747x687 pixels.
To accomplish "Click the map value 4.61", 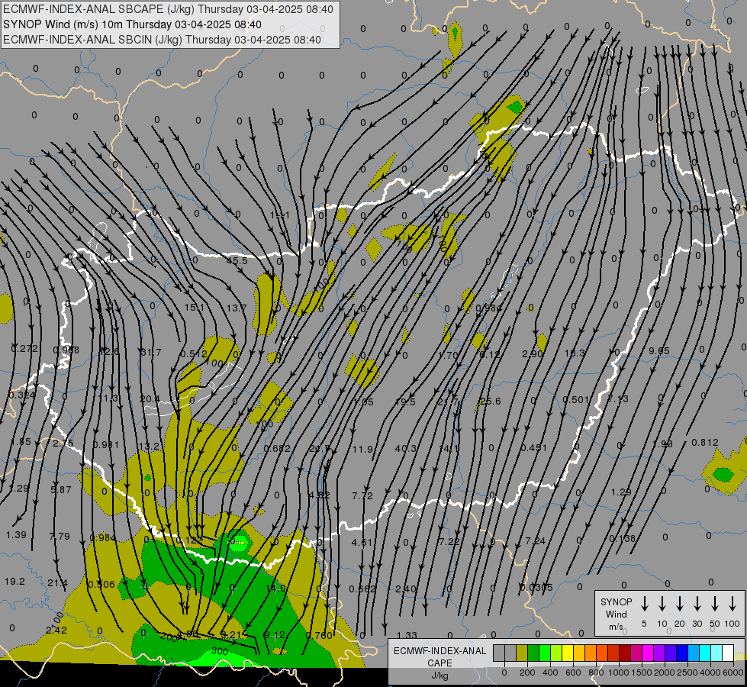I will [362, 542].
